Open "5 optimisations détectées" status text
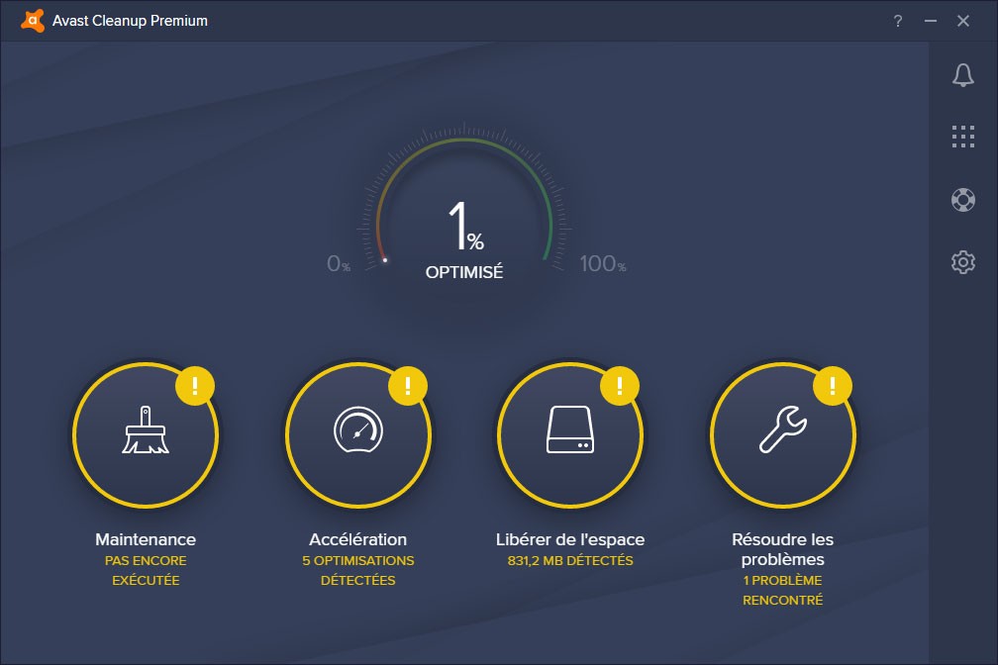This screenshot has height=665, width=998. pos(357,570)
